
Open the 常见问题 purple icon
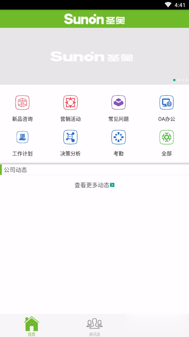pos(118,103)
